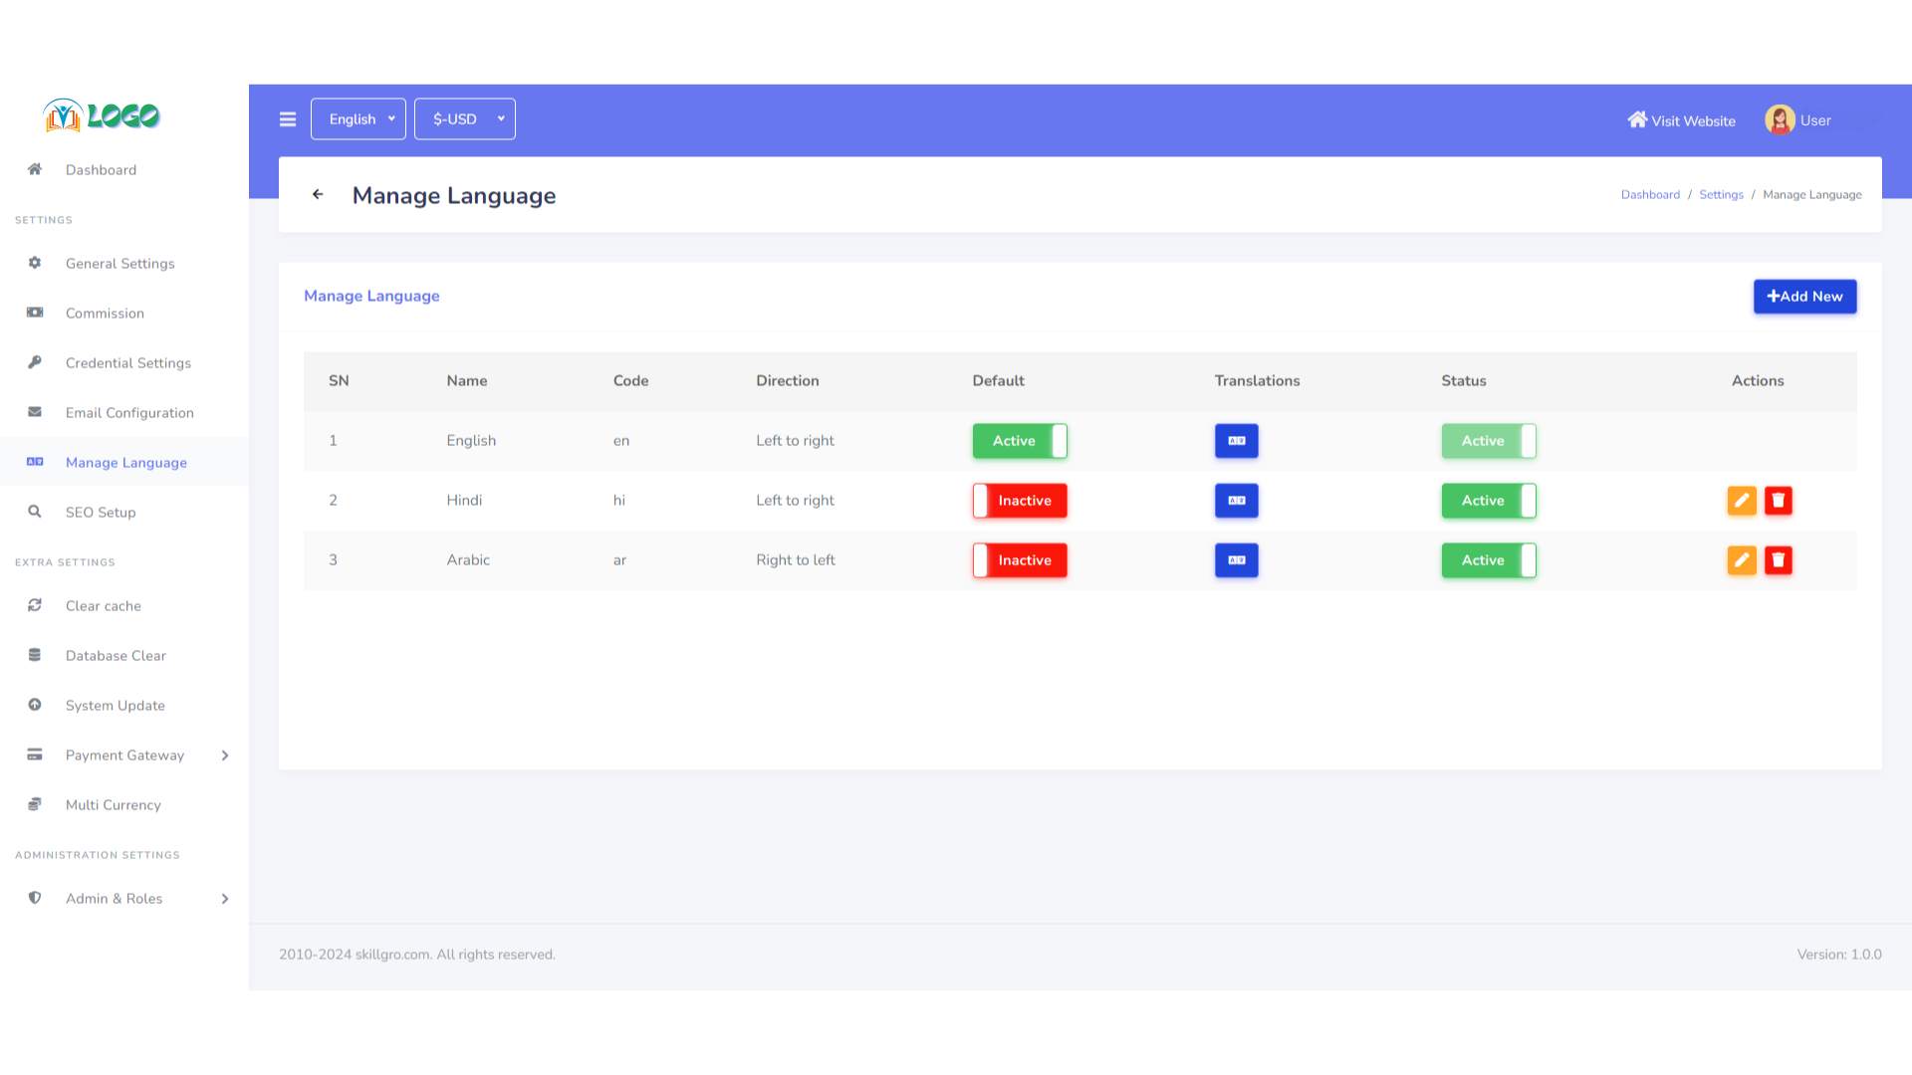Toggle Hindi default switch from Inactive
Screen dimensions: 1912x1075
pyautogui.click(x=1020, y=501)
